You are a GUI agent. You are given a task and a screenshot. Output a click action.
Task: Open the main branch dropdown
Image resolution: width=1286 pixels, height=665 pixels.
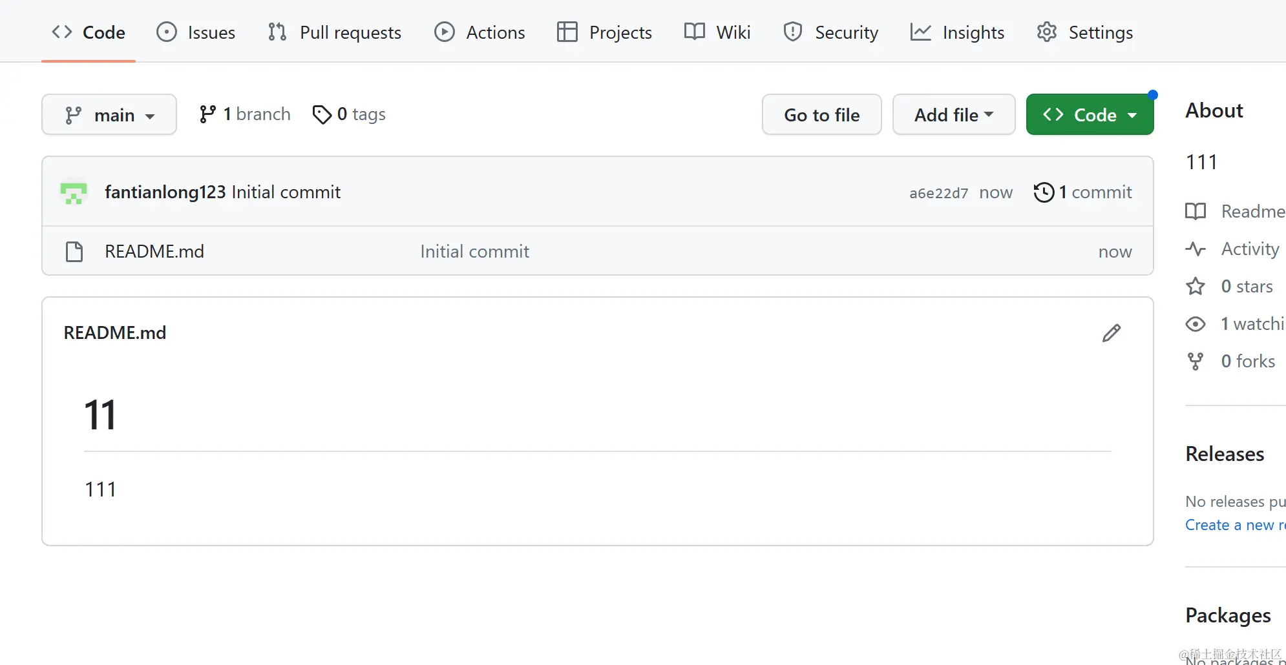click(x=109, y=115)
